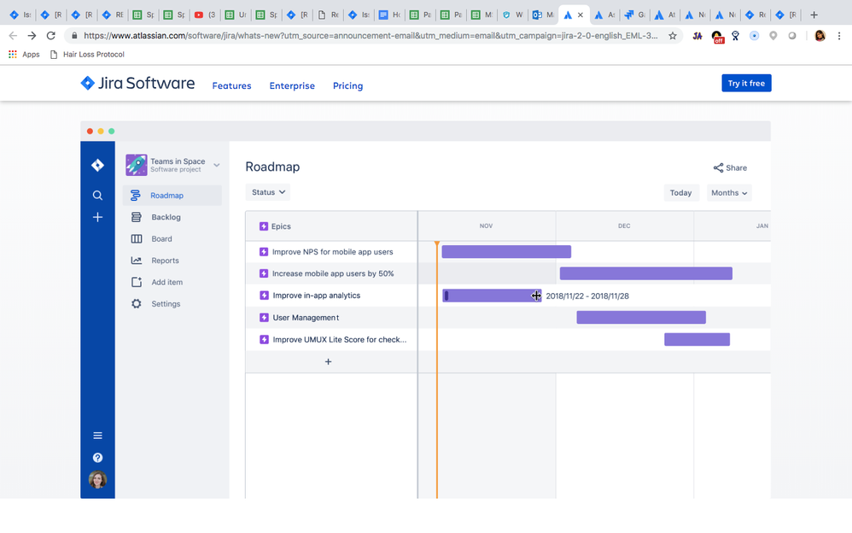The height and width of the screenshot is (533, 852).
Task: Click the JA browser extension icon
Action: [x=697, y=36]
